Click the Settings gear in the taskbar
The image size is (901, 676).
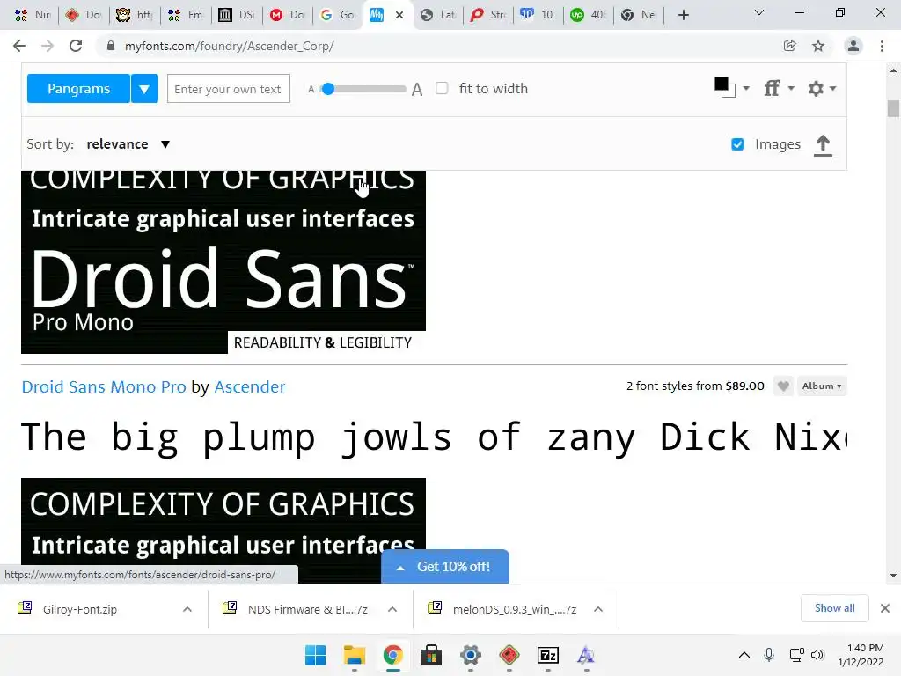[x=471, y=655]
